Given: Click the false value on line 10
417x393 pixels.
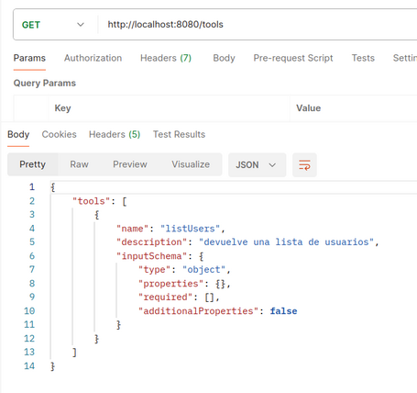Looking at the screenshot, I should pos(283,311).
